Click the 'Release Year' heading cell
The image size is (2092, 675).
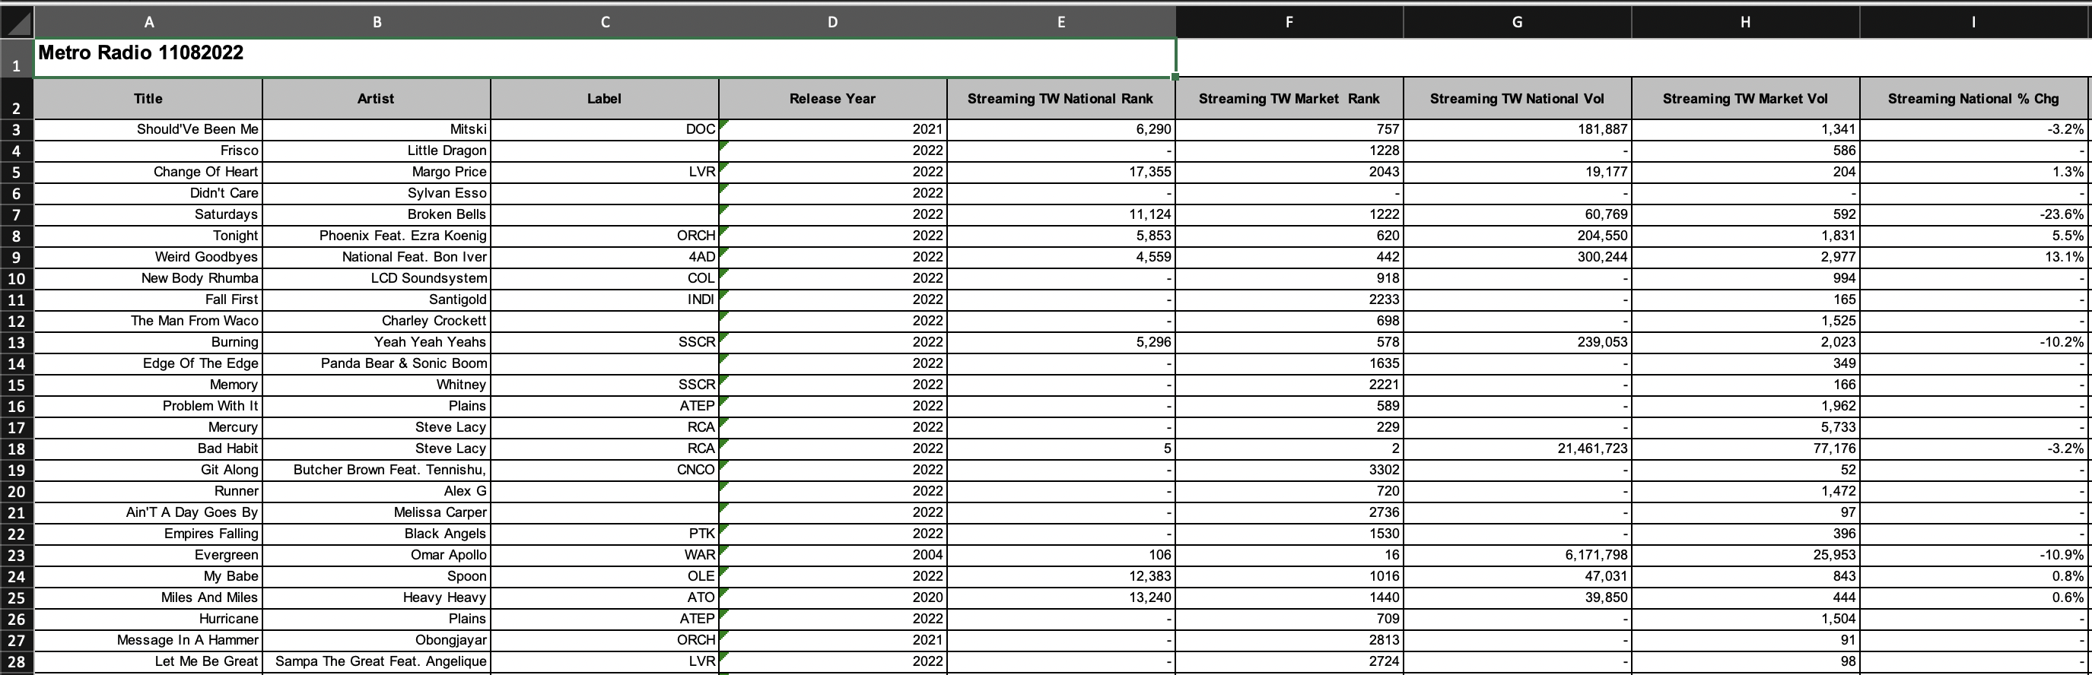tap(832, 98)
